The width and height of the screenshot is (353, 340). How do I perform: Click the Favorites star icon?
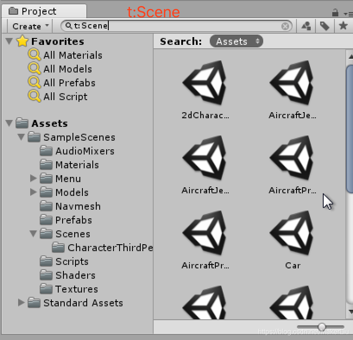[22, 41]
